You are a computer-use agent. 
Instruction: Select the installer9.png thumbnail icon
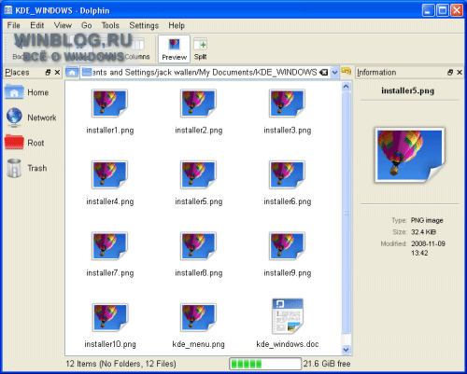(x=287, y=245)
